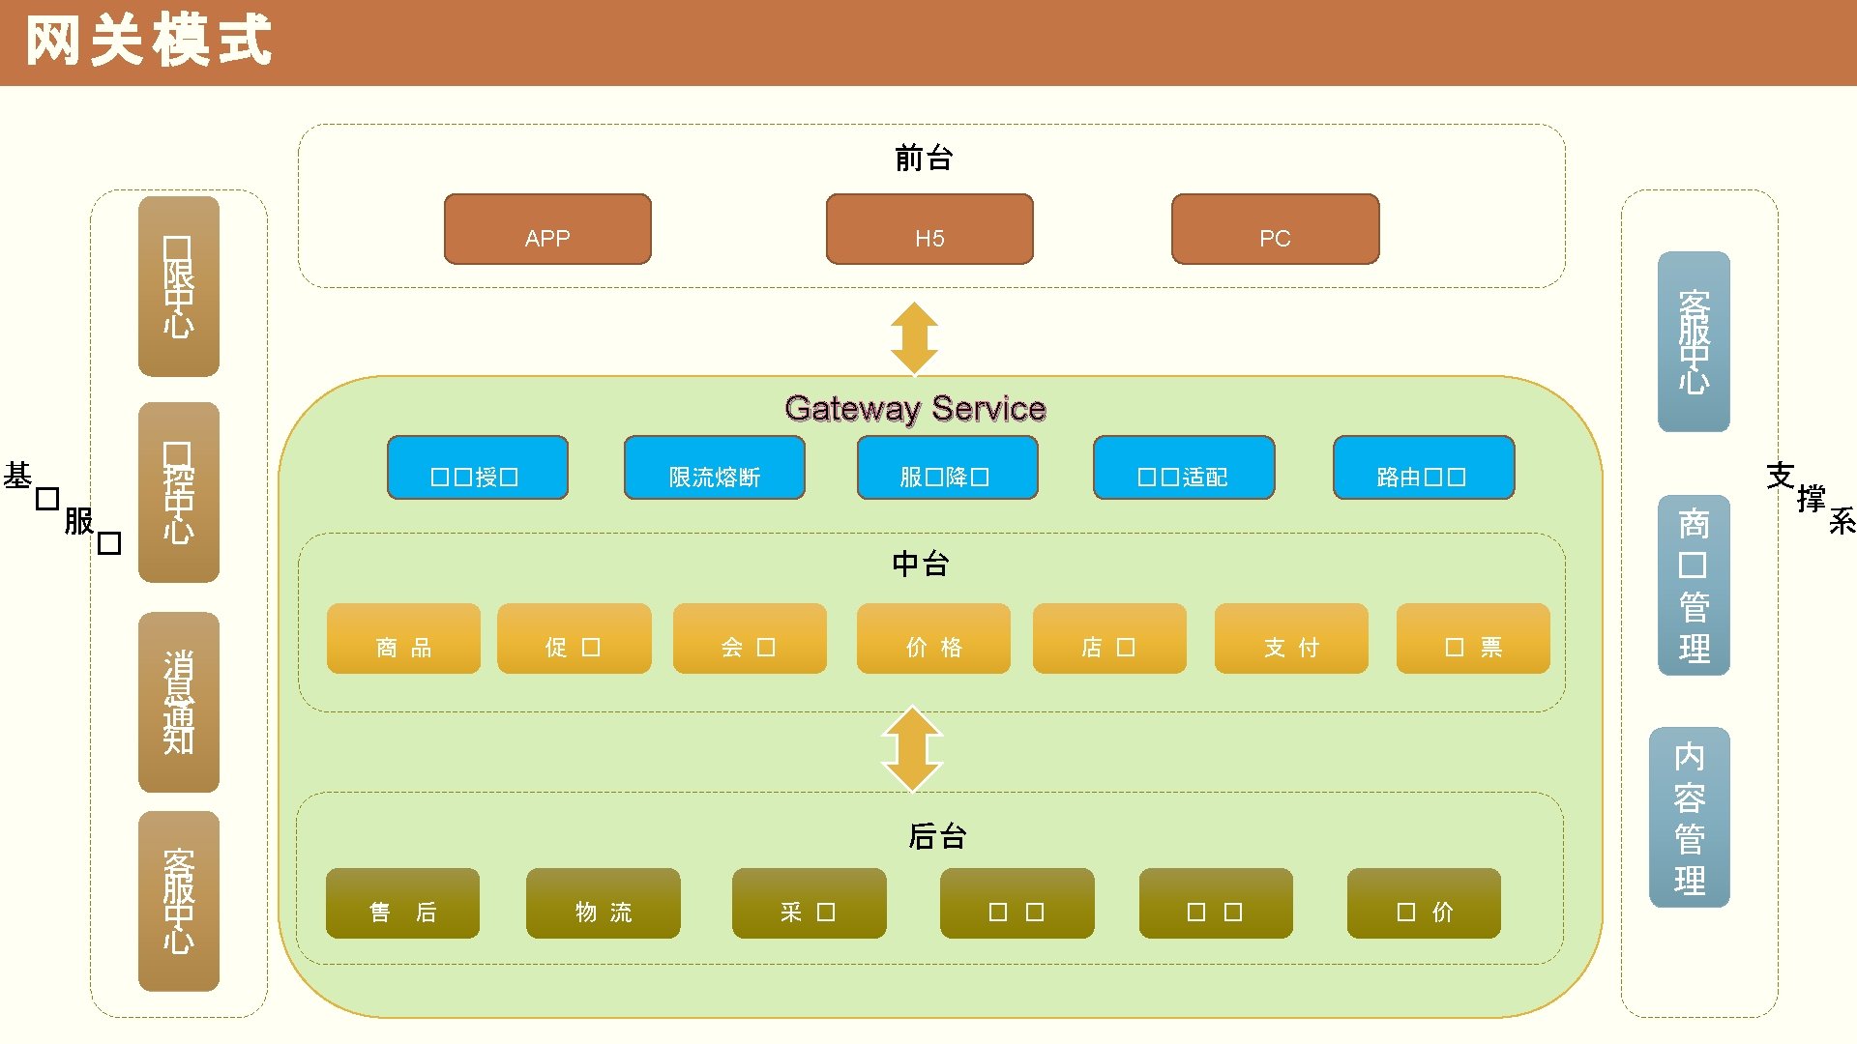Select the 路由 blue gateway box

tap(1423, 468)
